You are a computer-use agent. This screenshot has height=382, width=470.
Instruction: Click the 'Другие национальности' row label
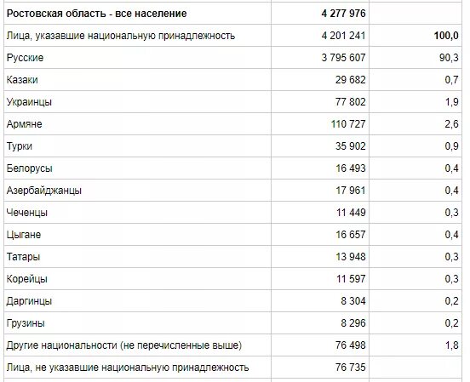click(x=124, y=345)
